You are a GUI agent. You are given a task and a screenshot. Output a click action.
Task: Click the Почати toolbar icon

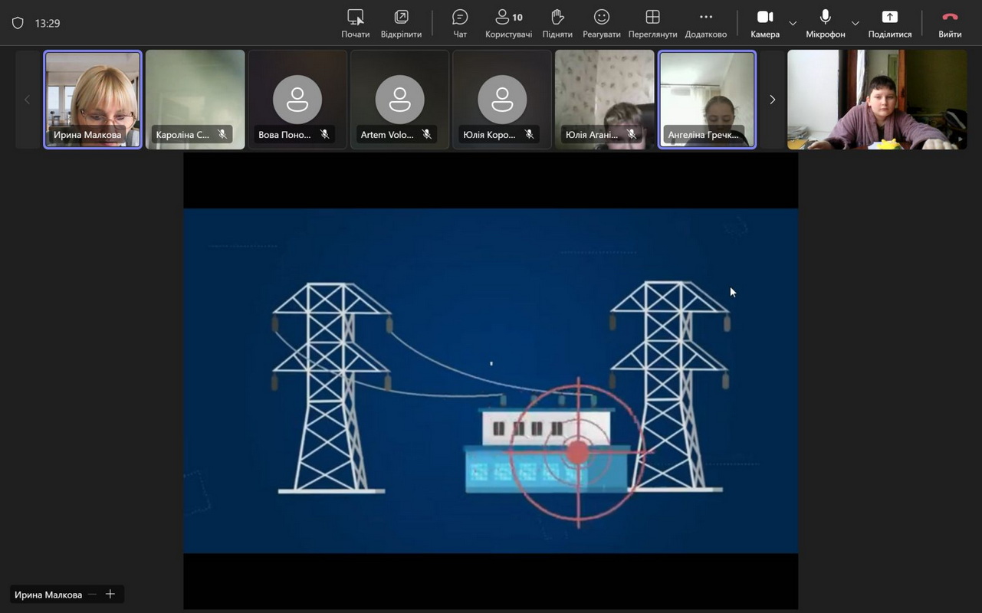[x=355, y=23]
